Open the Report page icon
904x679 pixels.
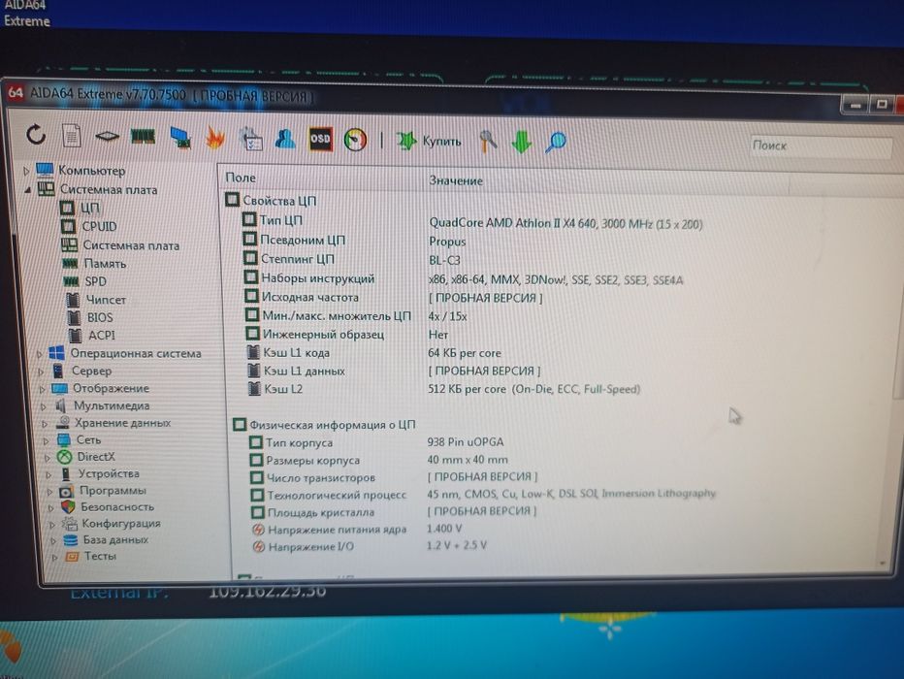point(72,136)
